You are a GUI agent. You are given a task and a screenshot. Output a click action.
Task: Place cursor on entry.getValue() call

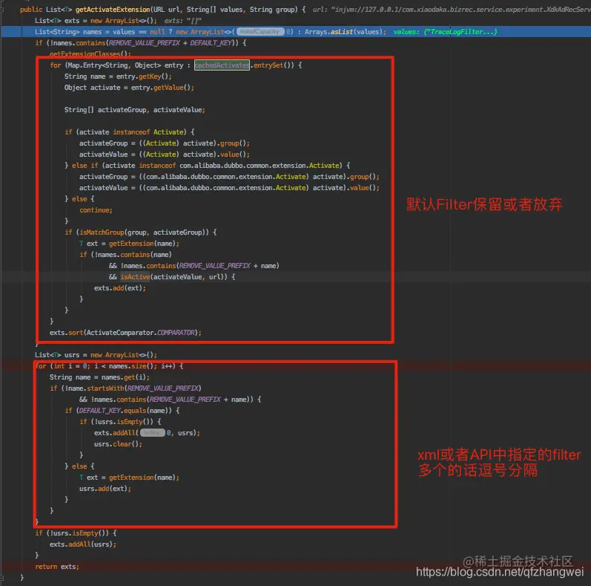coord(162,88)
